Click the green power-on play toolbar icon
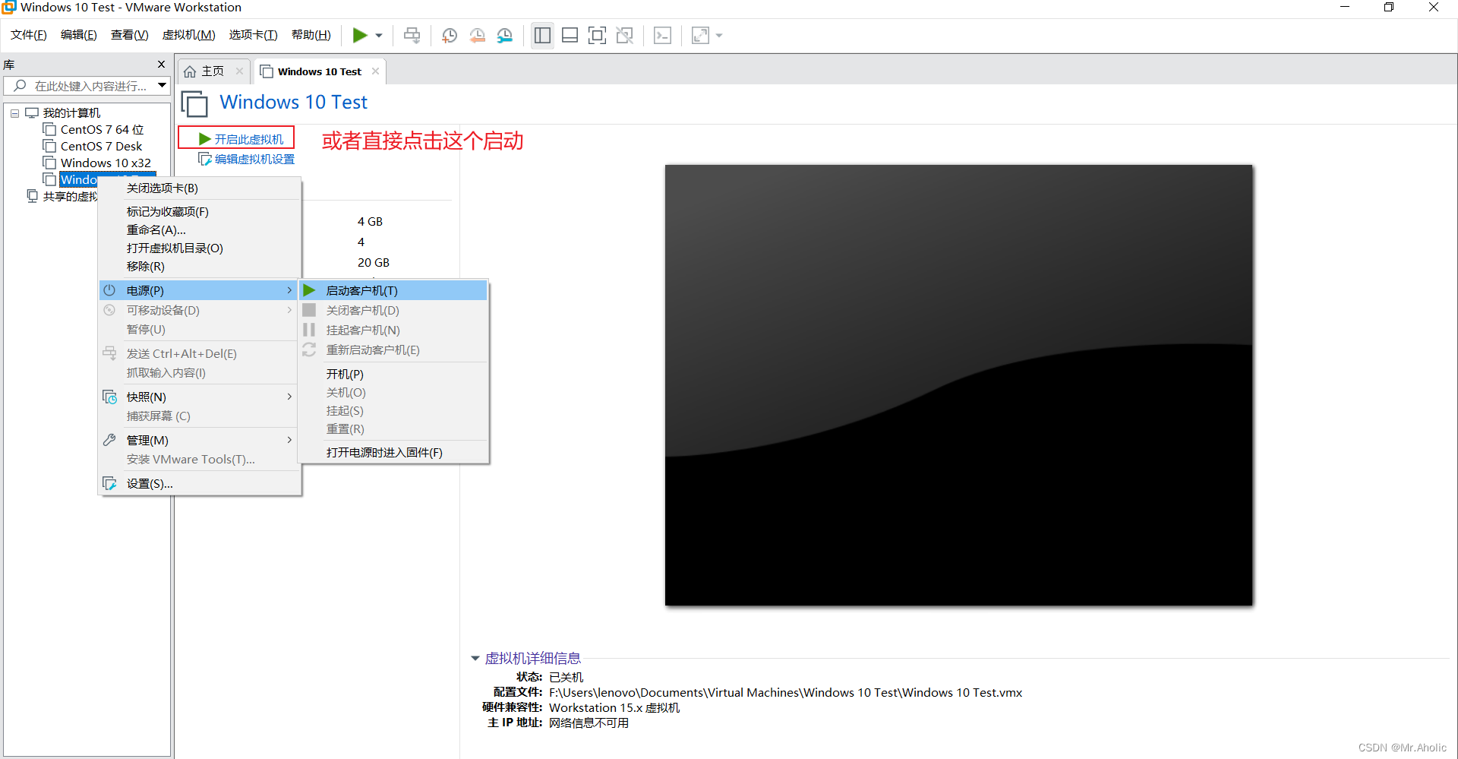 360,35
